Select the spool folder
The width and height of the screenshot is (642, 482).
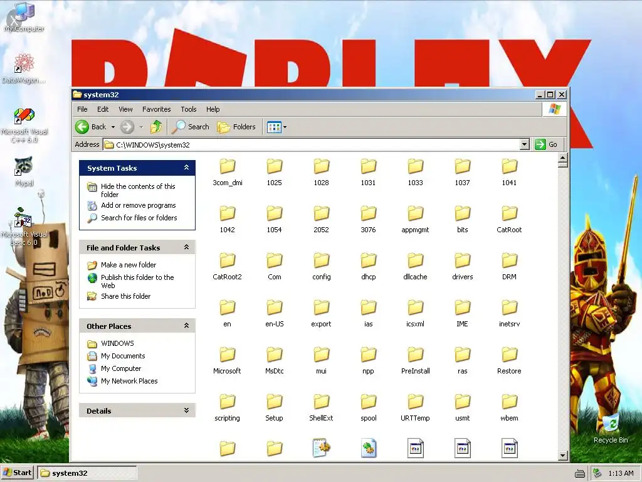369,408
